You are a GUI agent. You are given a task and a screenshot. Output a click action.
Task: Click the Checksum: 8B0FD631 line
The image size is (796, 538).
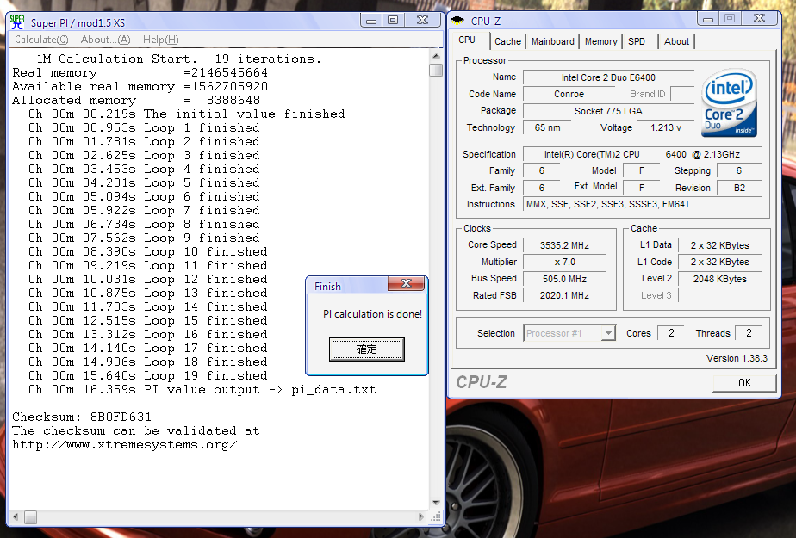pos(82,417)
